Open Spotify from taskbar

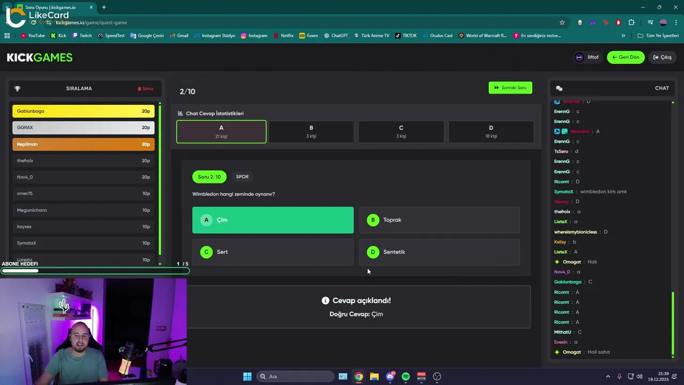coord(406,376)
